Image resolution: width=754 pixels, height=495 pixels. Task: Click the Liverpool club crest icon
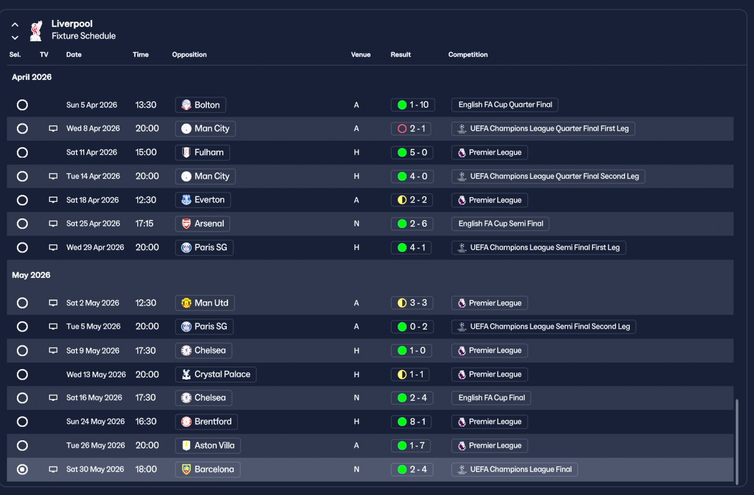click(x=36, y=31)
